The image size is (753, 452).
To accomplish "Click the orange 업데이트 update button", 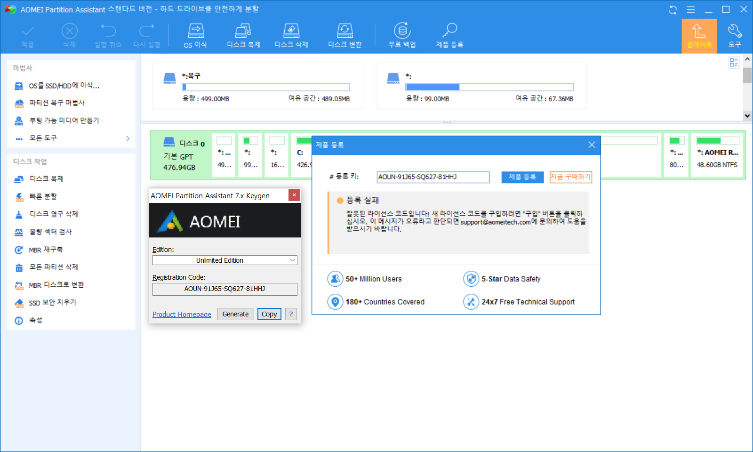I will click(x=699, y=36).
